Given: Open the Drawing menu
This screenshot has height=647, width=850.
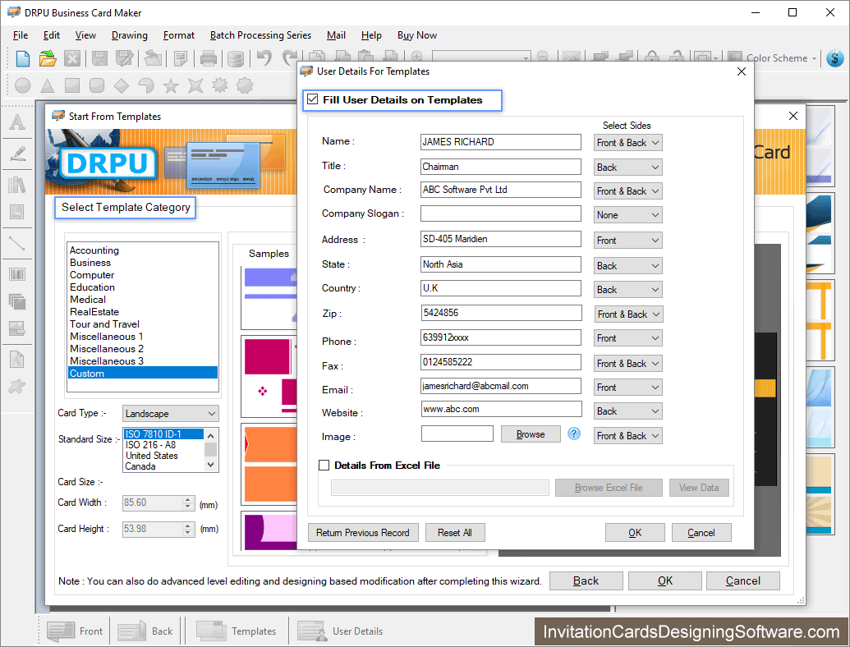Looking at the screenshot, I should click(130, 35).
